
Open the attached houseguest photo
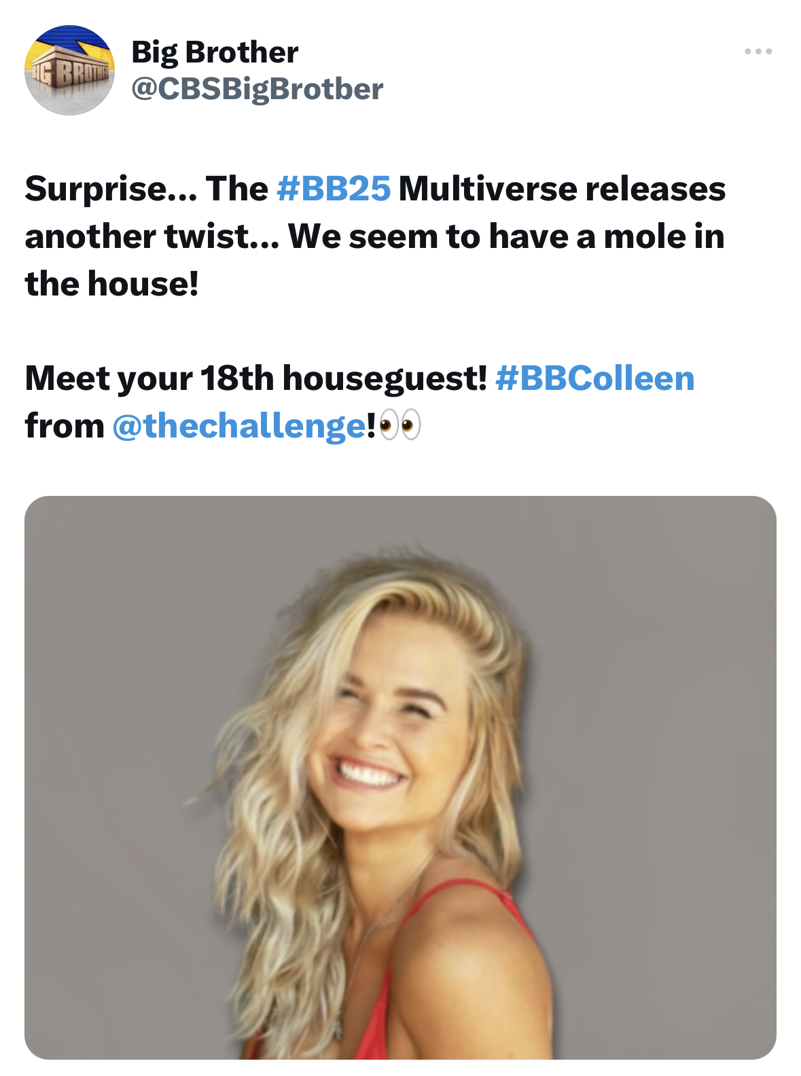coord(400,777)
